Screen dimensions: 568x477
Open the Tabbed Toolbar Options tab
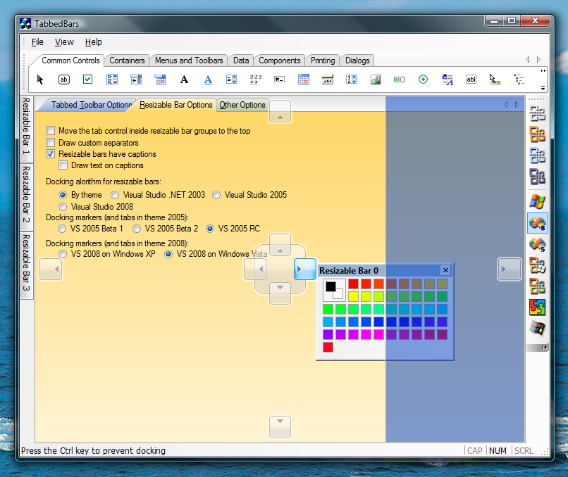coord(92,105)
